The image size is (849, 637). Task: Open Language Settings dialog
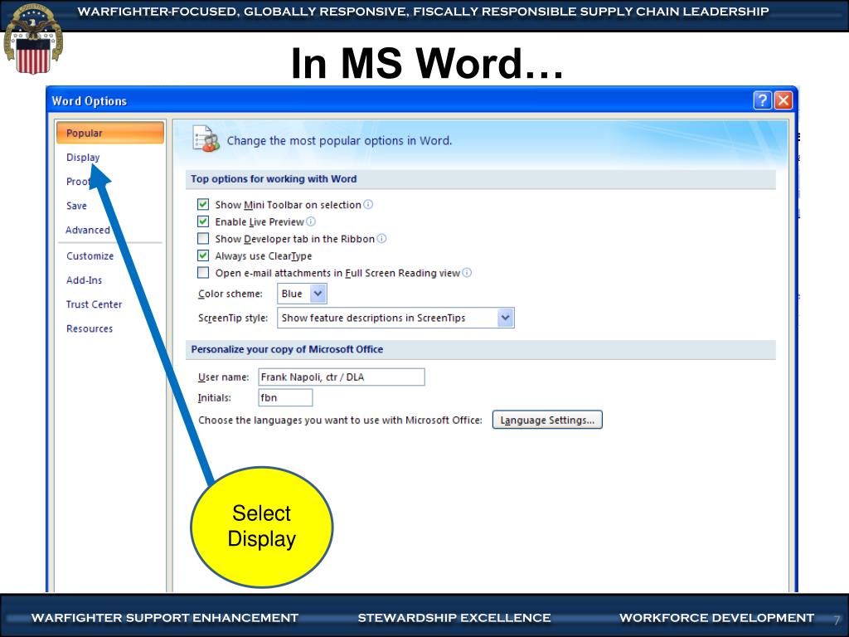(547, 420)
